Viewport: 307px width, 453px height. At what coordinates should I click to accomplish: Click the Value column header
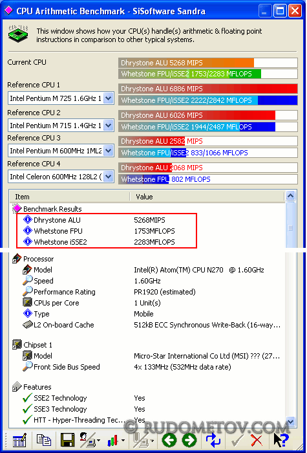207,197
